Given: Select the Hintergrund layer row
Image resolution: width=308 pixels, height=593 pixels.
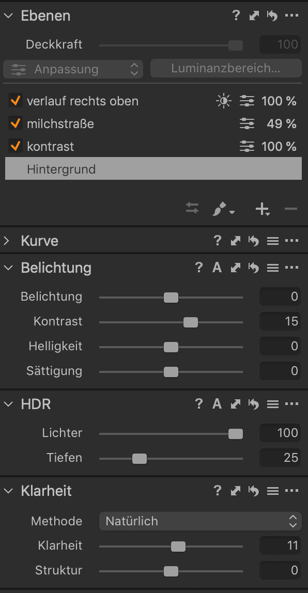Looking at the screenshot, I should [x=153, y=169].
